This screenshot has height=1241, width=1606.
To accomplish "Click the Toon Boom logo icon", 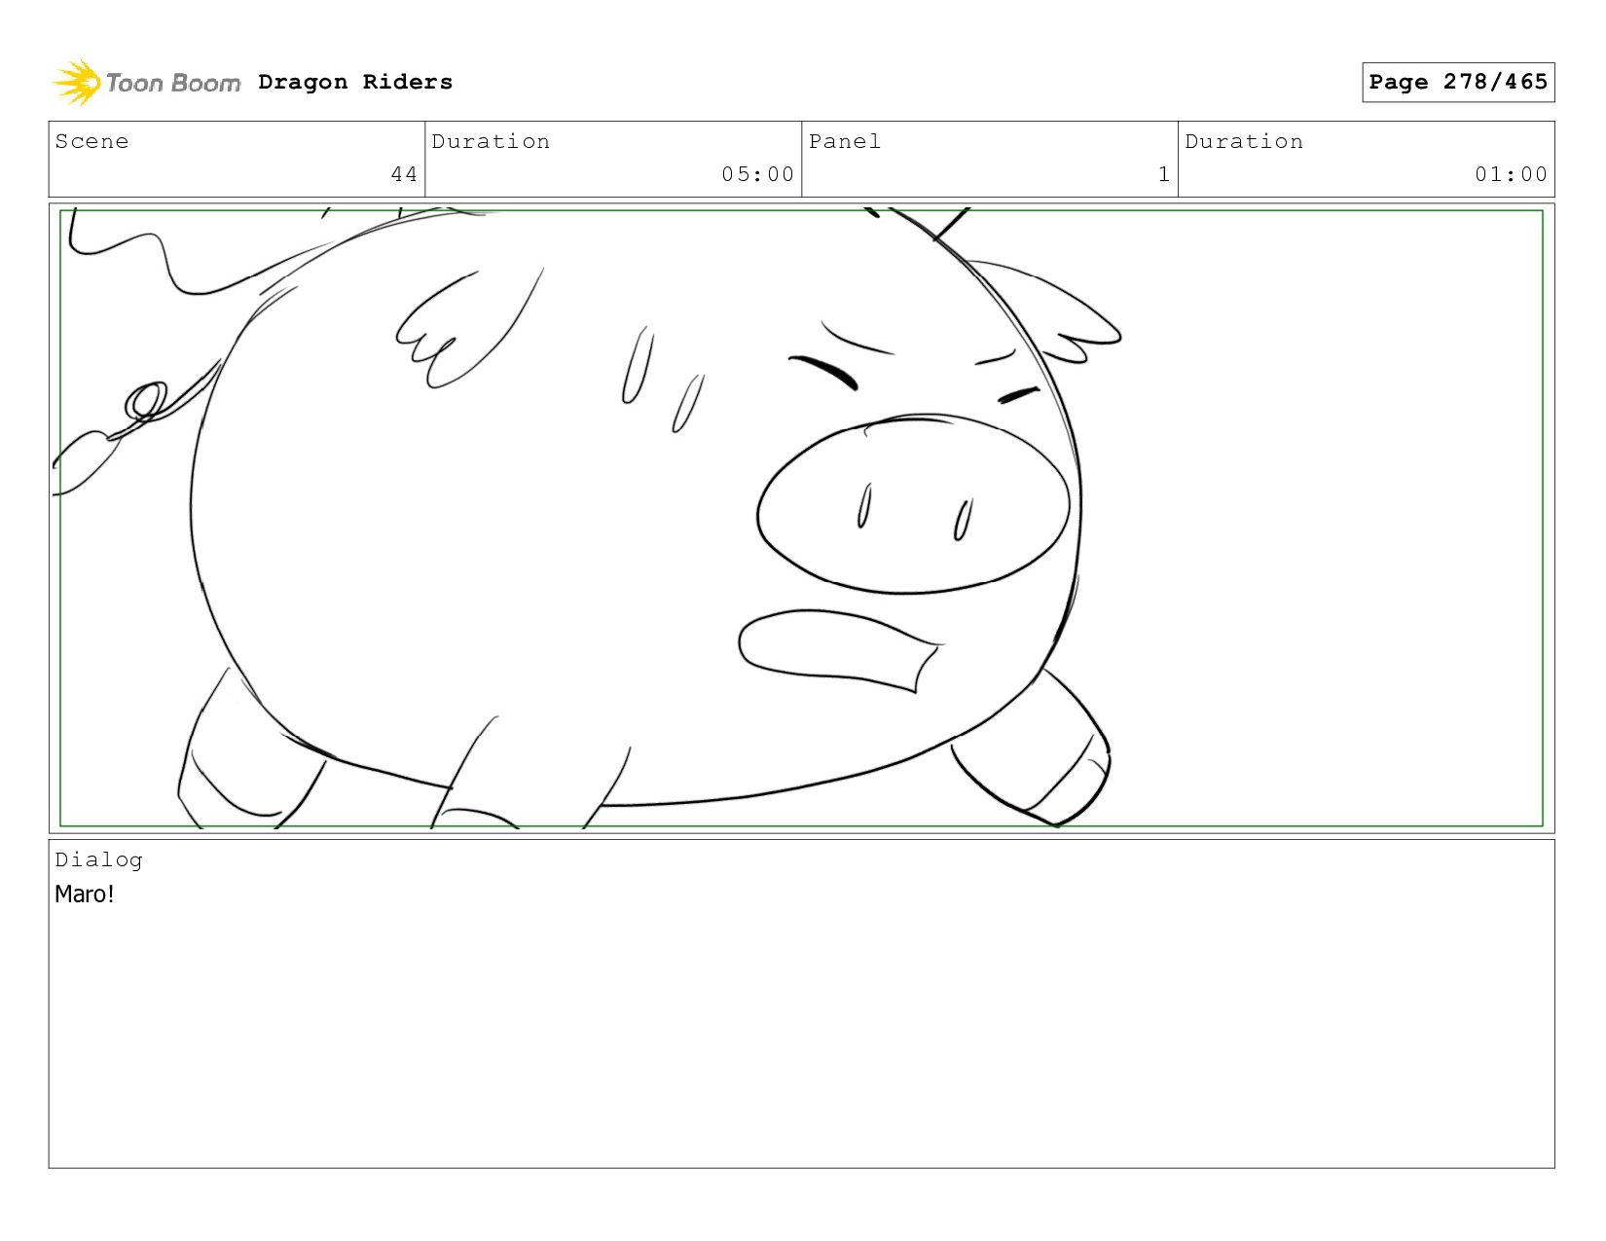I will point(76,83).
